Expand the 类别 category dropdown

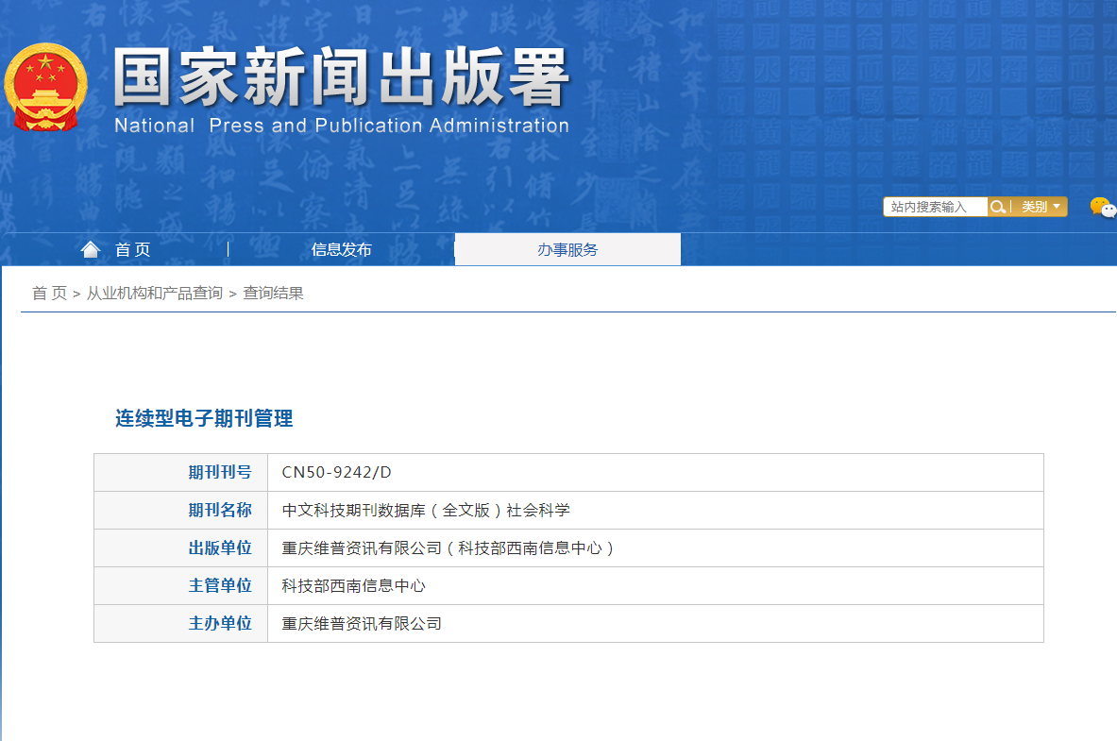point(1041,207)
